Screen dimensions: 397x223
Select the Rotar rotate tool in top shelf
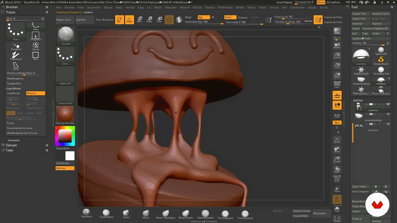(x=159, y=20)
